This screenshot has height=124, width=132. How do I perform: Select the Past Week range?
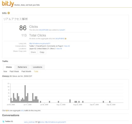click(14, 71)
